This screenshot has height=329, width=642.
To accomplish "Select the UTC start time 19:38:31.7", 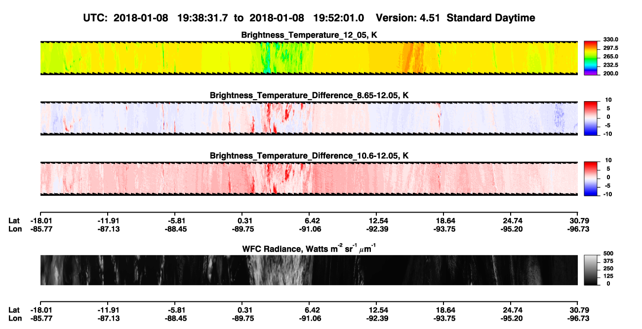I will (x=202, y=18).
